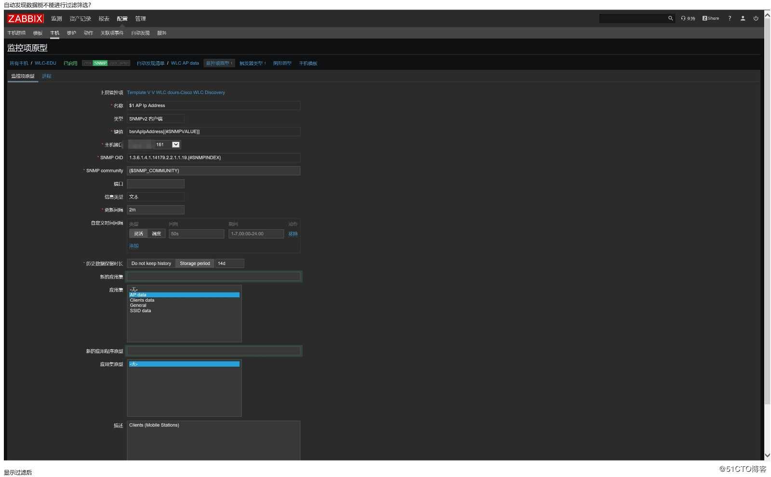Click the 所有主机 breadcrumb link

click(19, 63)
